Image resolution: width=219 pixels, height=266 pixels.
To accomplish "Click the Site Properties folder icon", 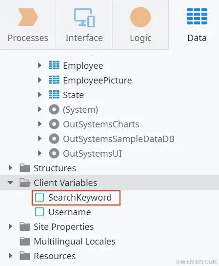I will (25, 226).
